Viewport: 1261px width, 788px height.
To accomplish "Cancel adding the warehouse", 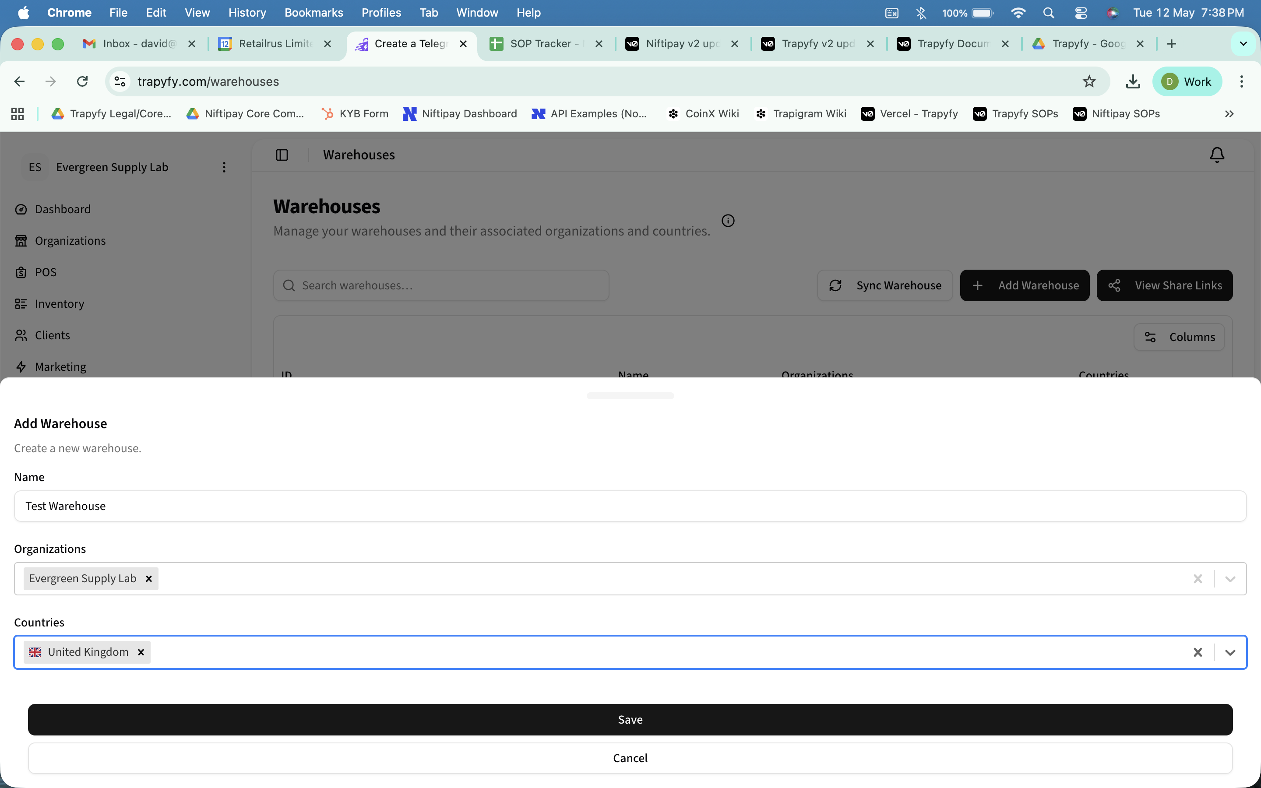I will click(x=630, y=758).
